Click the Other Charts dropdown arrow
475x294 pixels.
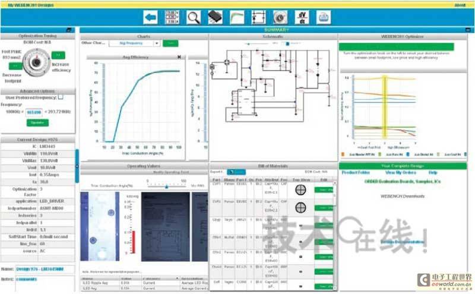[157, 43]
